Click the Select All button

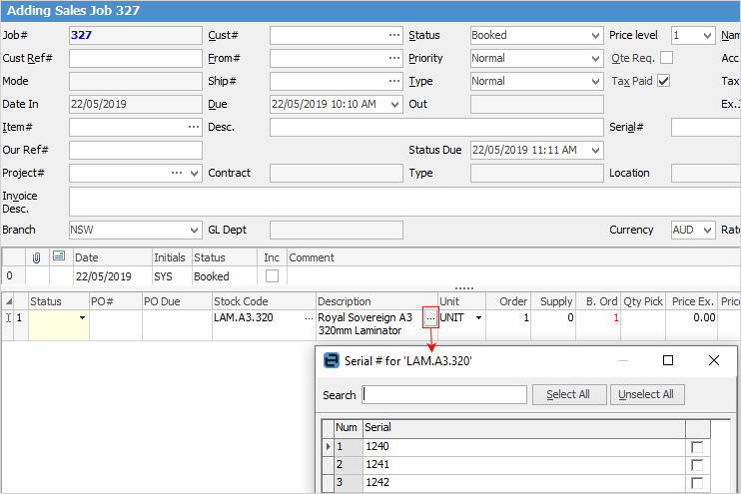[568, 394]
